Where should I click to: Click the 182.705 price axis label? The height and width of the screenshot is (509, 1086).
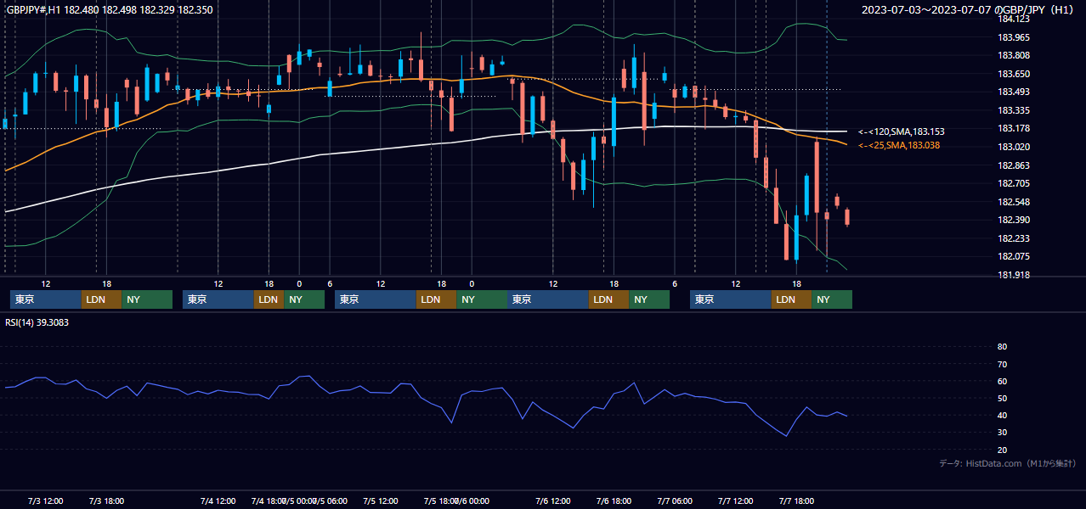(1013, 183)
